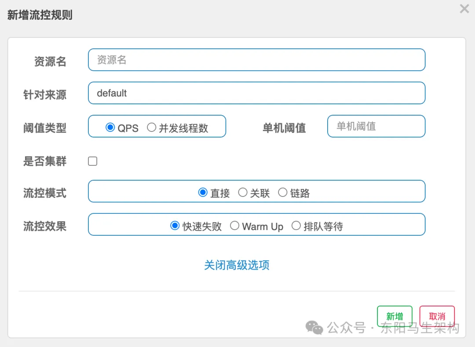Click the 针对来源 label text
This screenshot has height=347, width=475.
click(45, 95)
